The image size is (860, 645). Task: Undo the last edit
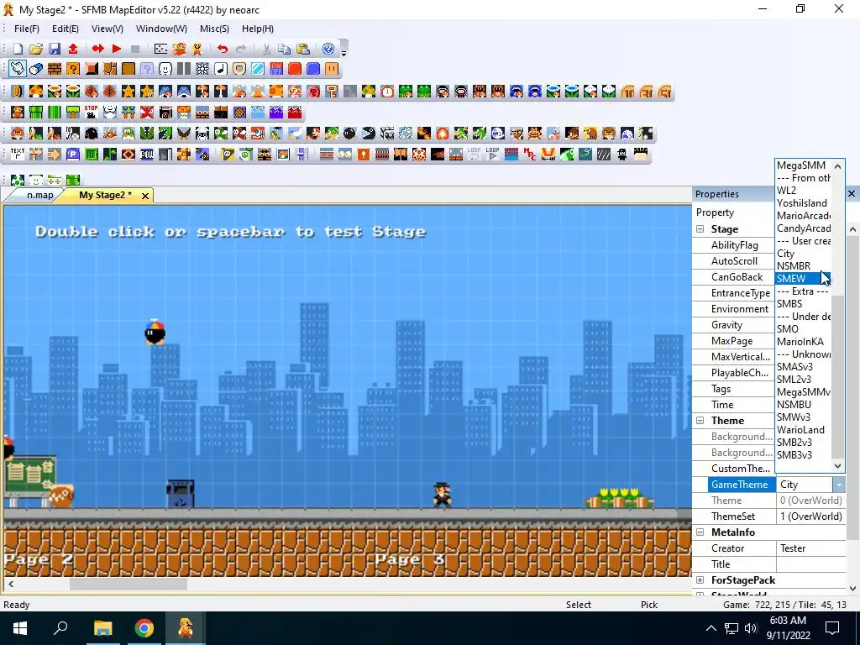coord(222,49)
